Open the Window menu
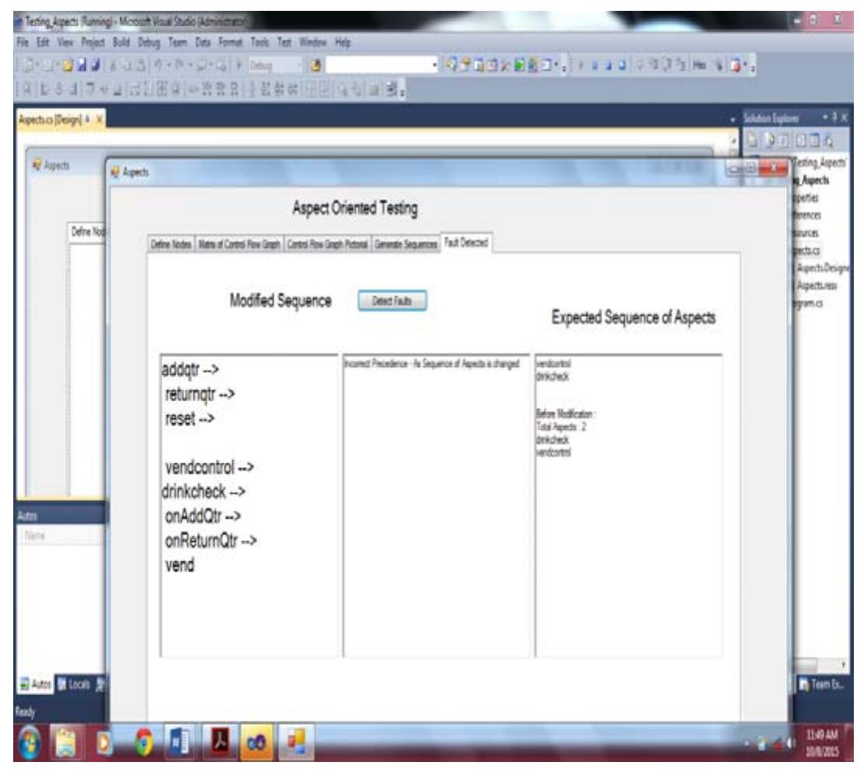864x776 pixels. click(313, 43)
